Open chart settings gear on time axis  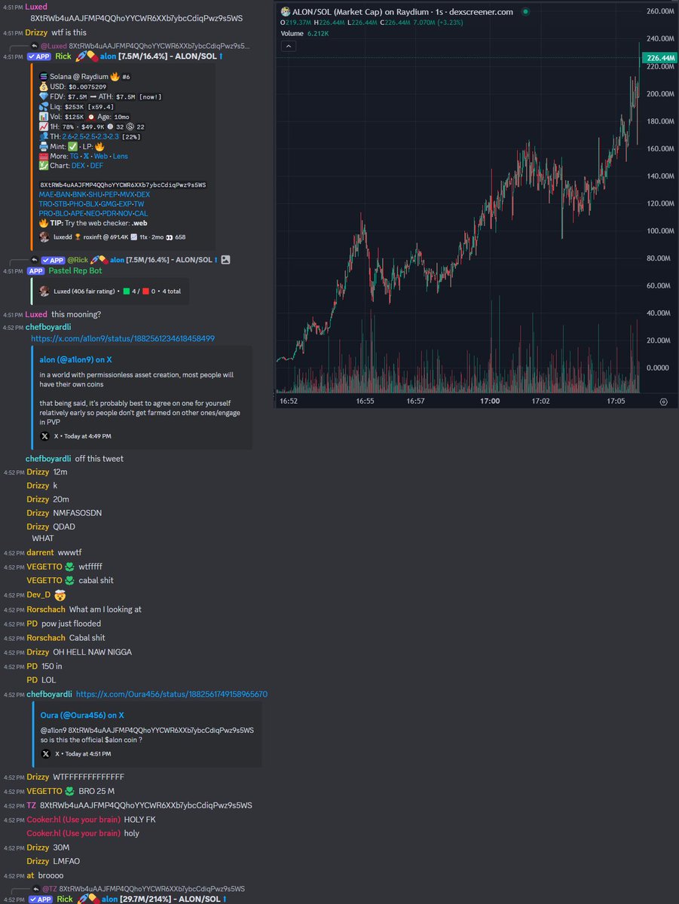tap(663, 402)
